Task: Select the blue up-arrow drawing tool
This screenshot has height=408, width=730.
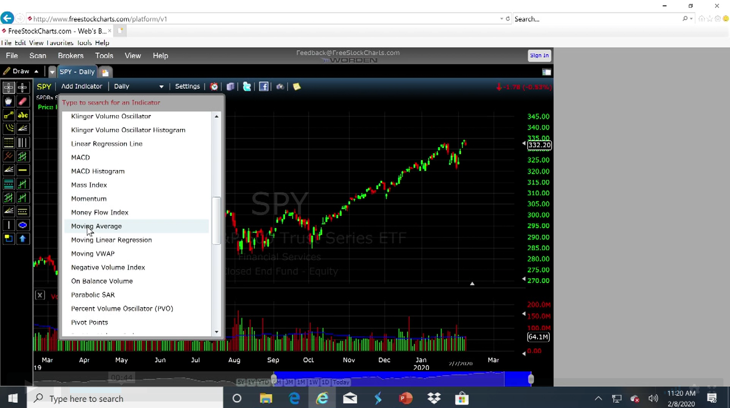Action: click(x=23, y=239)
